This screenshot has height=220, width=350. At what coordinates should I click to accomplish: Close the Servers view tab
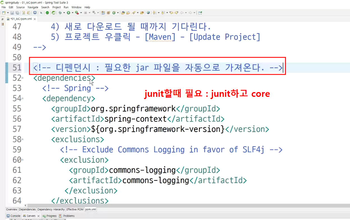click(x=38, y=216)
